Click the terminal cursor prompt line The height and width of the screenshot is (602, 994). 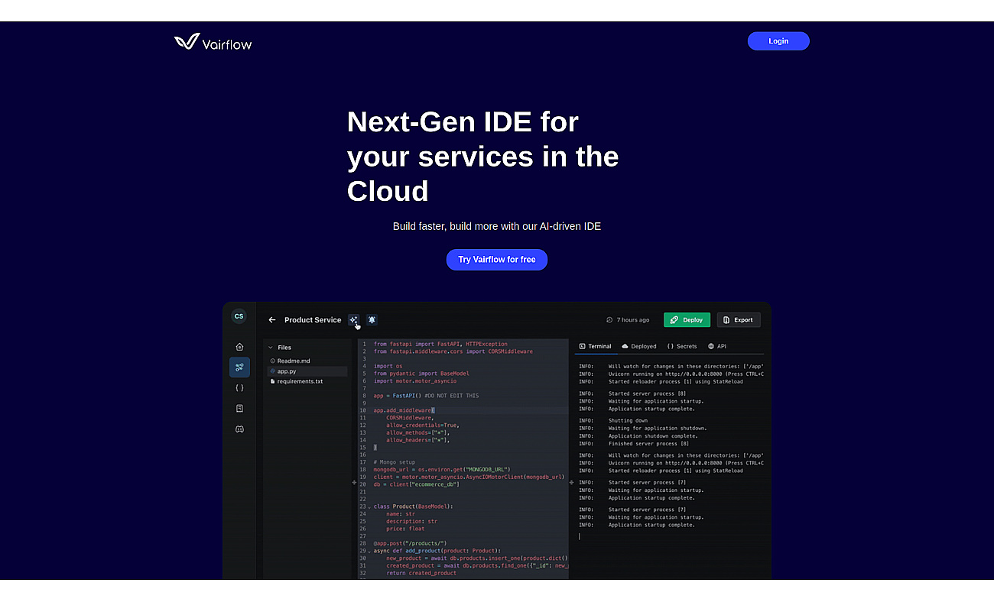coord(580,536)
